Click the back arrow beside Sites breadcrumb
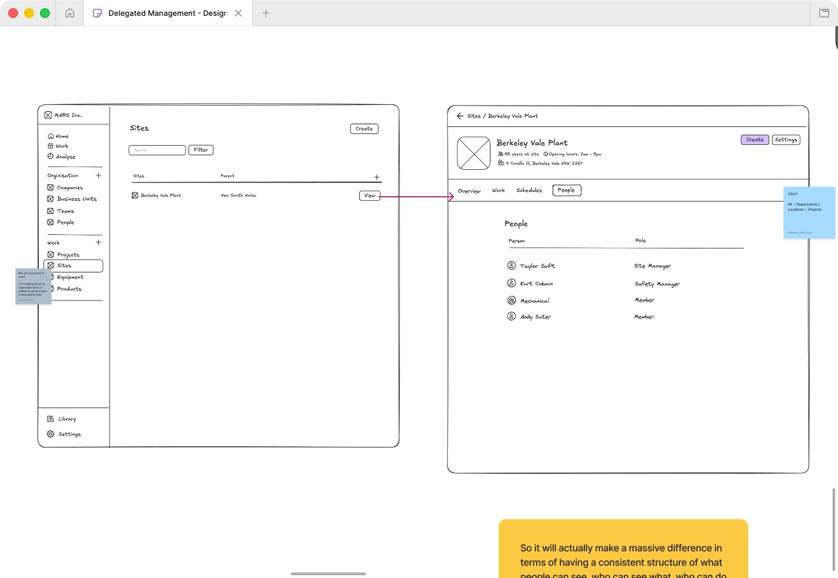Screen dimensions: 838x578 pos(460,116)
